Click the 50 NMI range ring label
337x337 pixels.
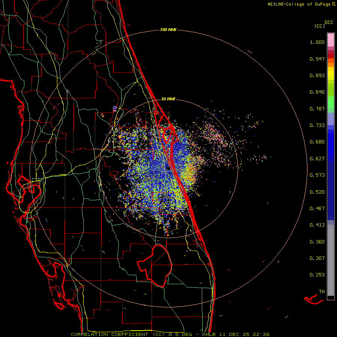[x=168, y=99]
